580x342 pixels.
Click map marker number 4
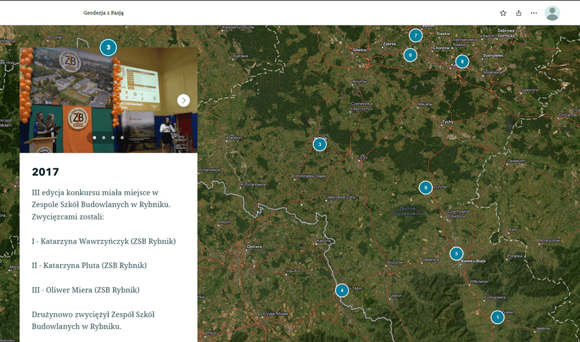click(x=342, y=290)
